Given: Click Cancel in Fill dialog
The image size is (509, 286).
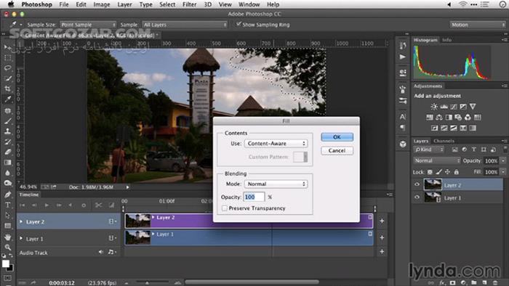Looking at the screenshot, I should coord(337,150).
